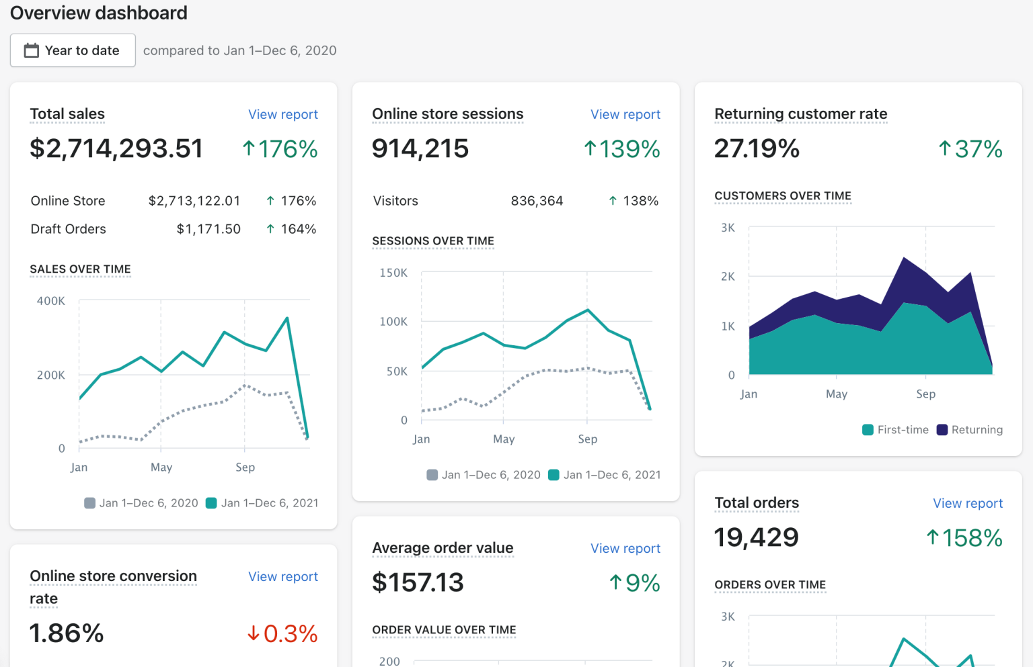Click the 19,429 total orders value

(x=757, y=537)
